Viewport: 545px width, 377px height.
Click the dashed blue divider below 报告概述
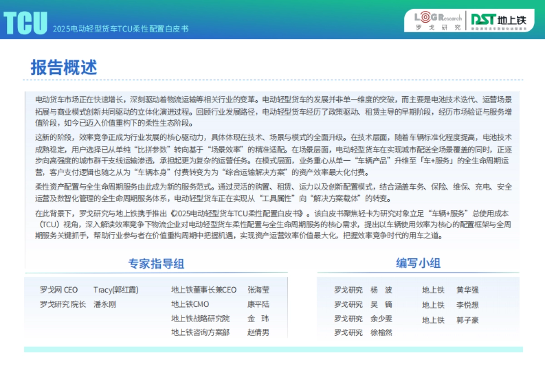coord(272,80)
